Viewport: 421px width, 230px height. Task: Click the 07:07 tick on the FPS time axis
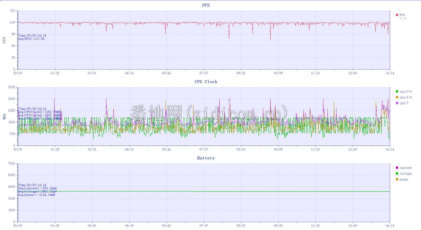tap(204, 73)
